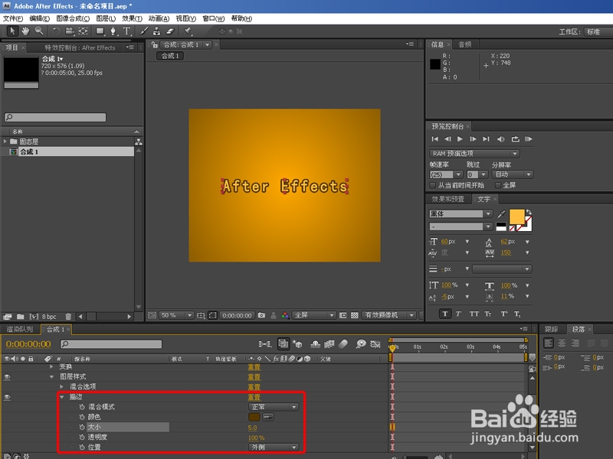
Task: Select the Unified Camera tool
Action: click(x=70, y=31)
